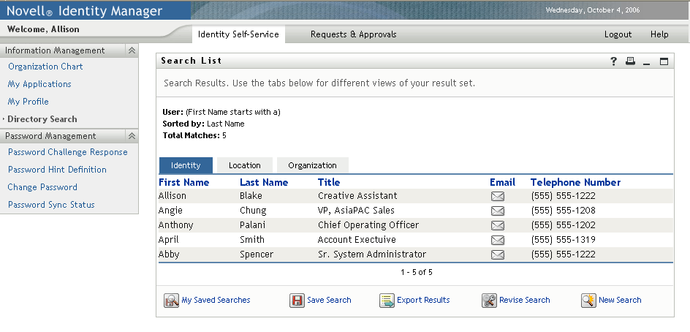690x332 pixels.
Task: Click the print icon in Search List header
Action: 630,61
